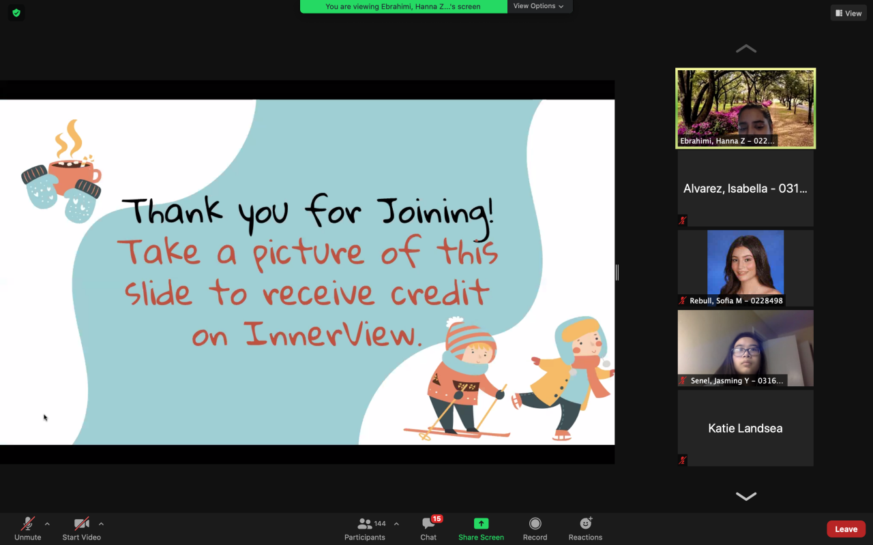Start the camera video

(x=82, y=528)
